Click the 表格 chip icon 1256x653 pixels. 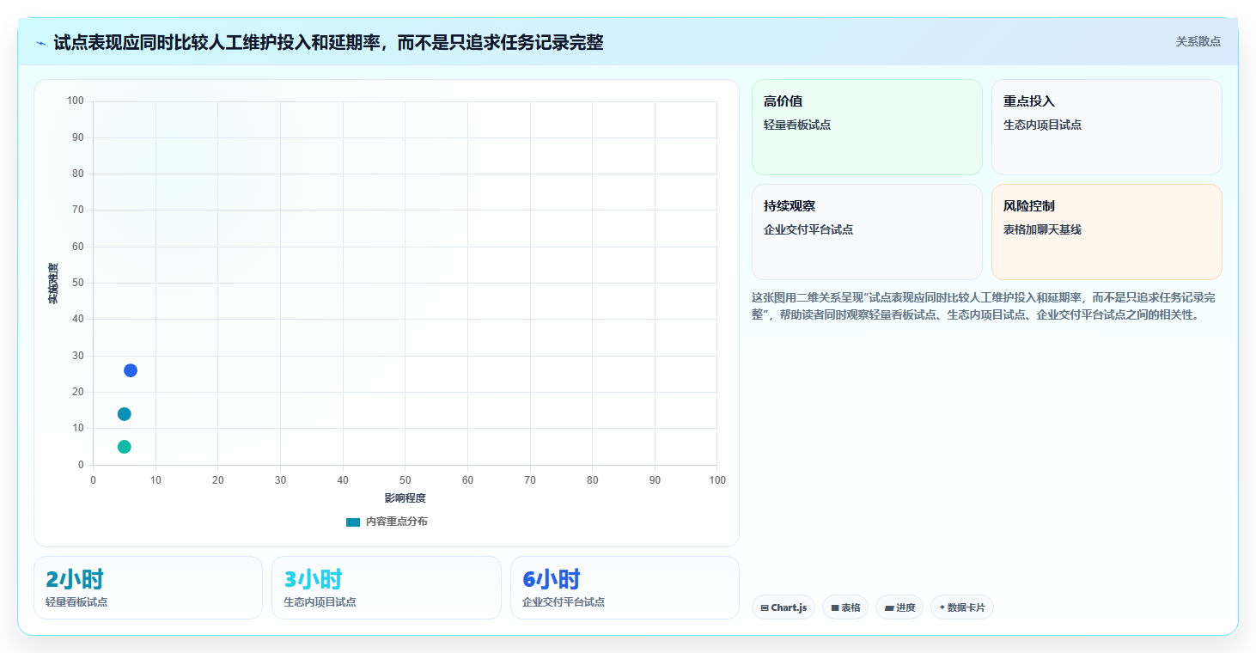(834, 607)
